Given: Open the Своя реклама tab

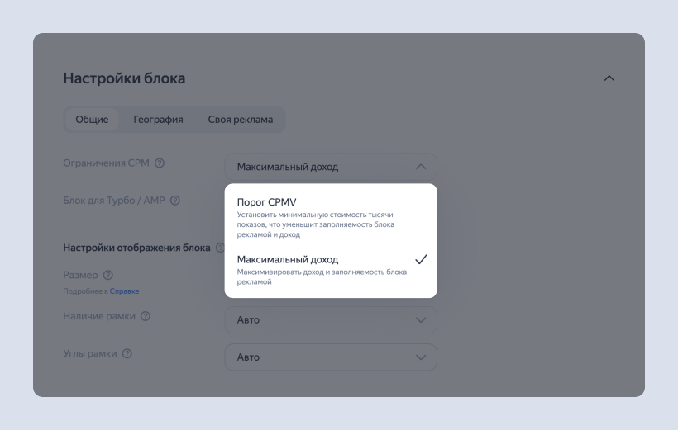Looking at the screenshot, I should click(240, 119).
